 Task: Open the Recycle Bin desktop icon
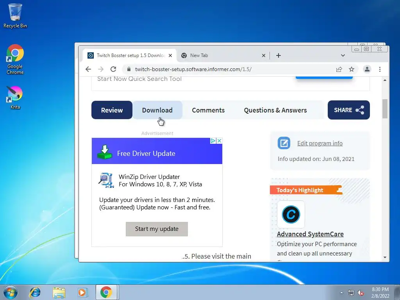point(15,15)
